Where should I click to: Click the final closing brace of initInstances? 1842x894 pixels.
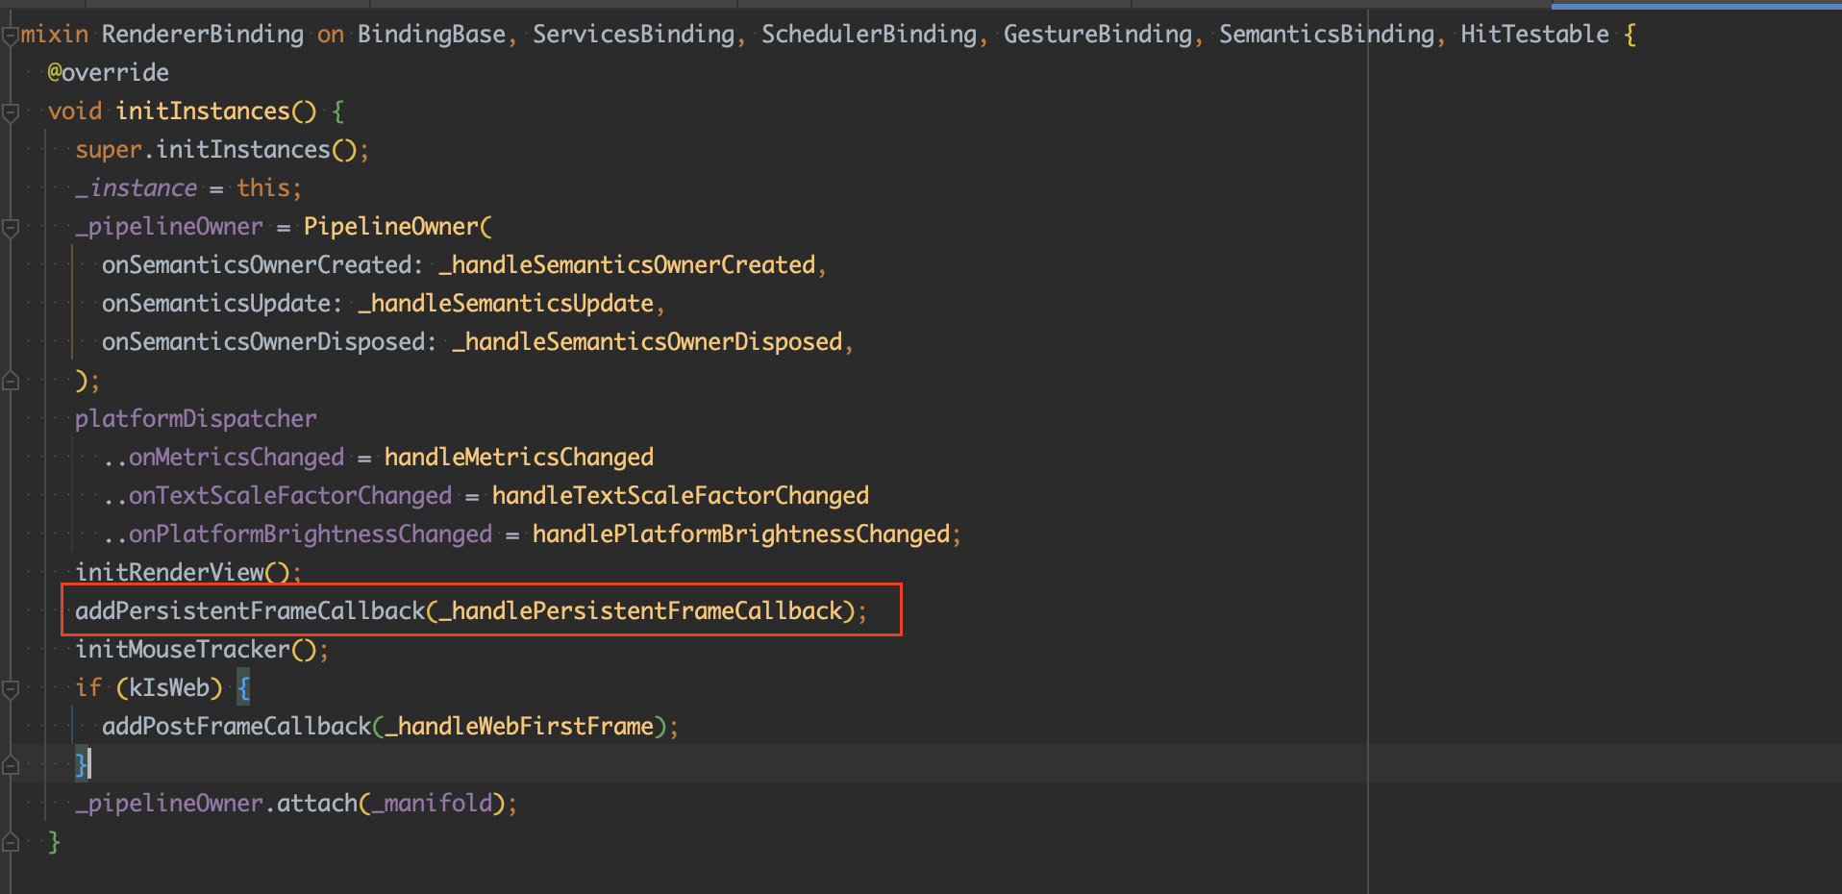(x=55, y=842)
